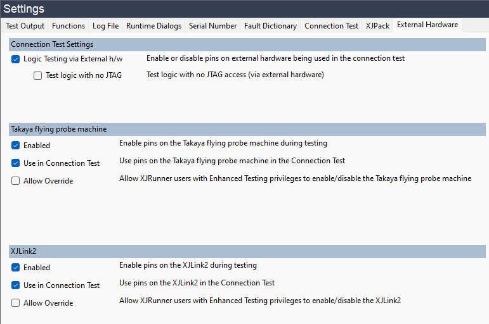This screenshot has width=489, height=324.
Task: Open the Functions tab
Action: 68,26
